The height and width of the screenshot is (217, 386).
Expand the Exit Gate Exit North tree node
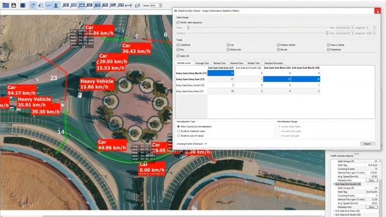[x=334, y=215]
